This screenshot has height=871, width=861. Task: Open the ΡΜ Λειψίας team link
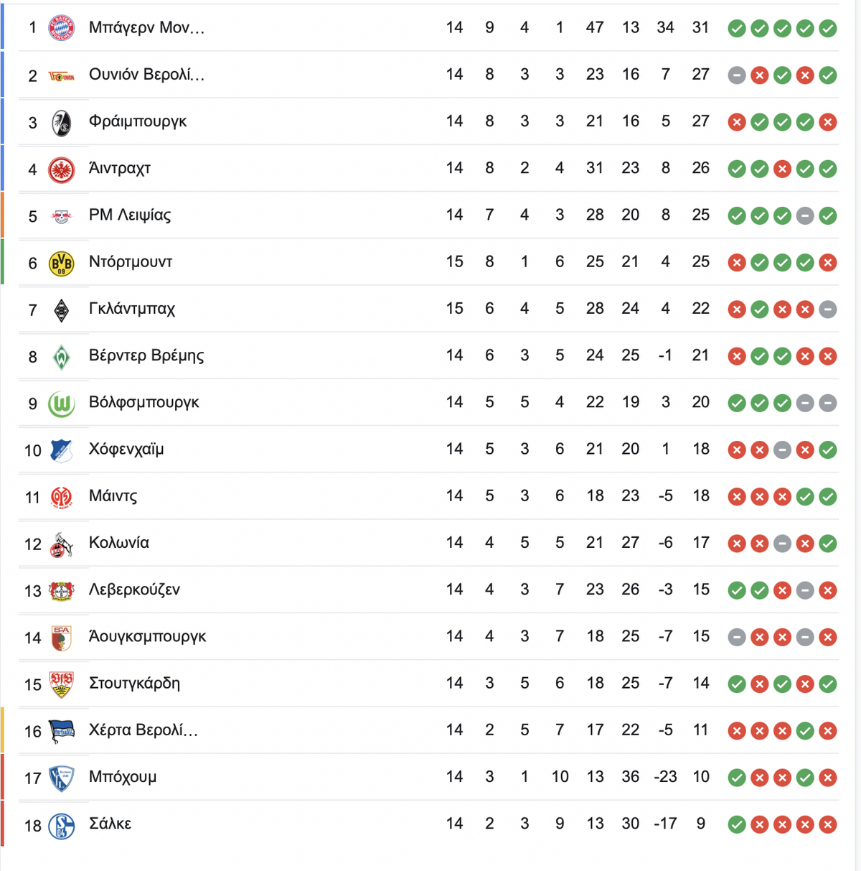pos(130,215)
